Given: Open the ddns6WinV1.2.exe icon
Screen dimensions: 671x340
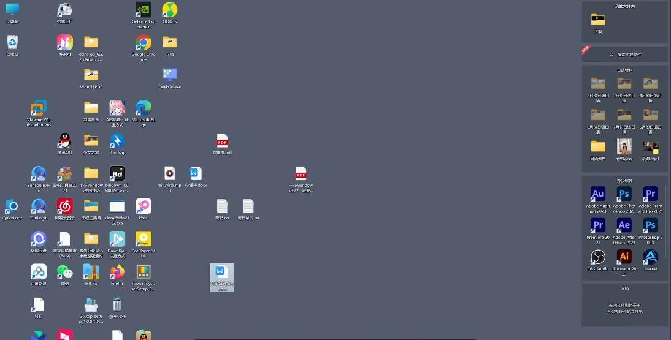Looking at the screenshot, I should (117, 206).
